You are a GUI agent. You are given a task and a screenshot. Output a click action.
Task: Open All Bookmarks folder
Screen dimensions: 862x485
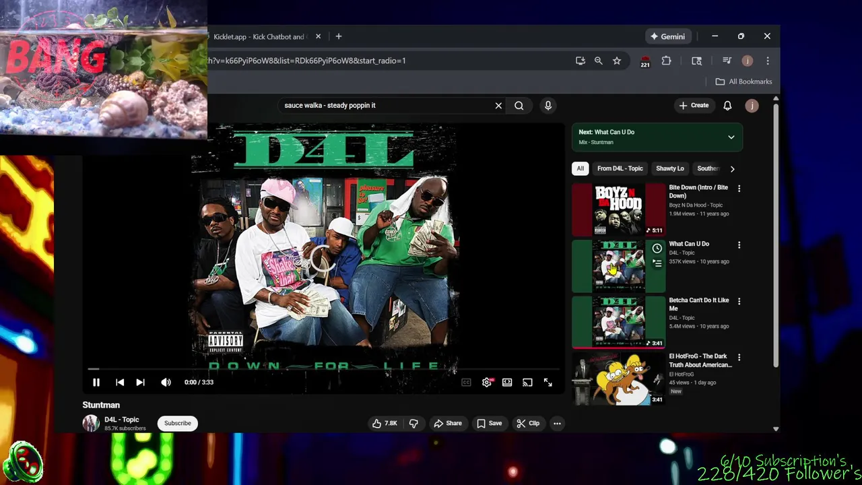[743, 82]
